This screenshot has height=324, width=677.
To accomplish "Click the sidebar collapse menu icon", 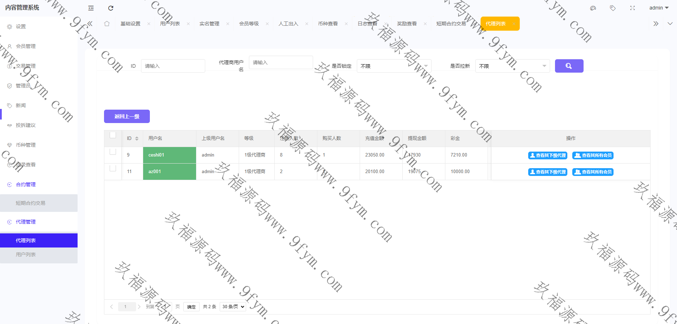I will (x=91, y=8).
